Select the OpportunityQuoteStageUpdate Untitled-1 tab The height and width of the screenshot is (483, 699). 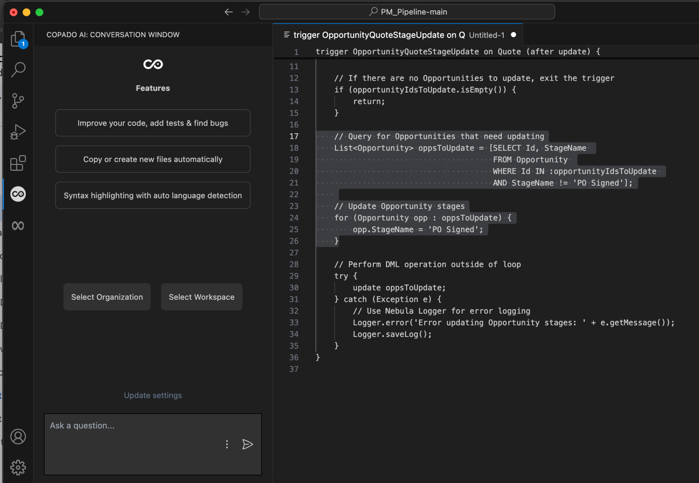(x=398, y=35)
